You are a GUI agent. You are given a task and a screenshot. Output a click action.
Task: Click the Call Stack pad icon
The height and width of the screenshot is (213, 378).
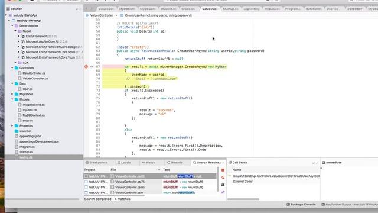tap(230, 163)
